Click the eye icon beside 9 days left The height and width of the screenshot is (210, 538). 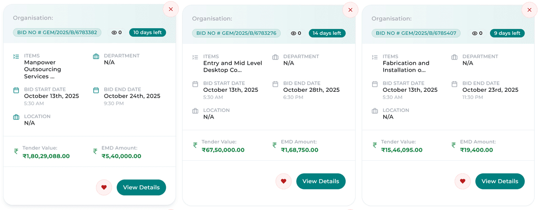(x=474, y=33)
